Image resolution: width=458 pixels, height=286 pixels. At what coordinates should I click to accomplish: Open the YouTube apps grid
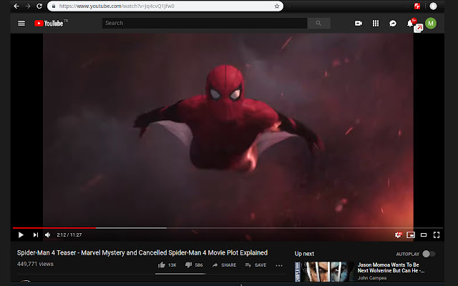click(376, 23)
